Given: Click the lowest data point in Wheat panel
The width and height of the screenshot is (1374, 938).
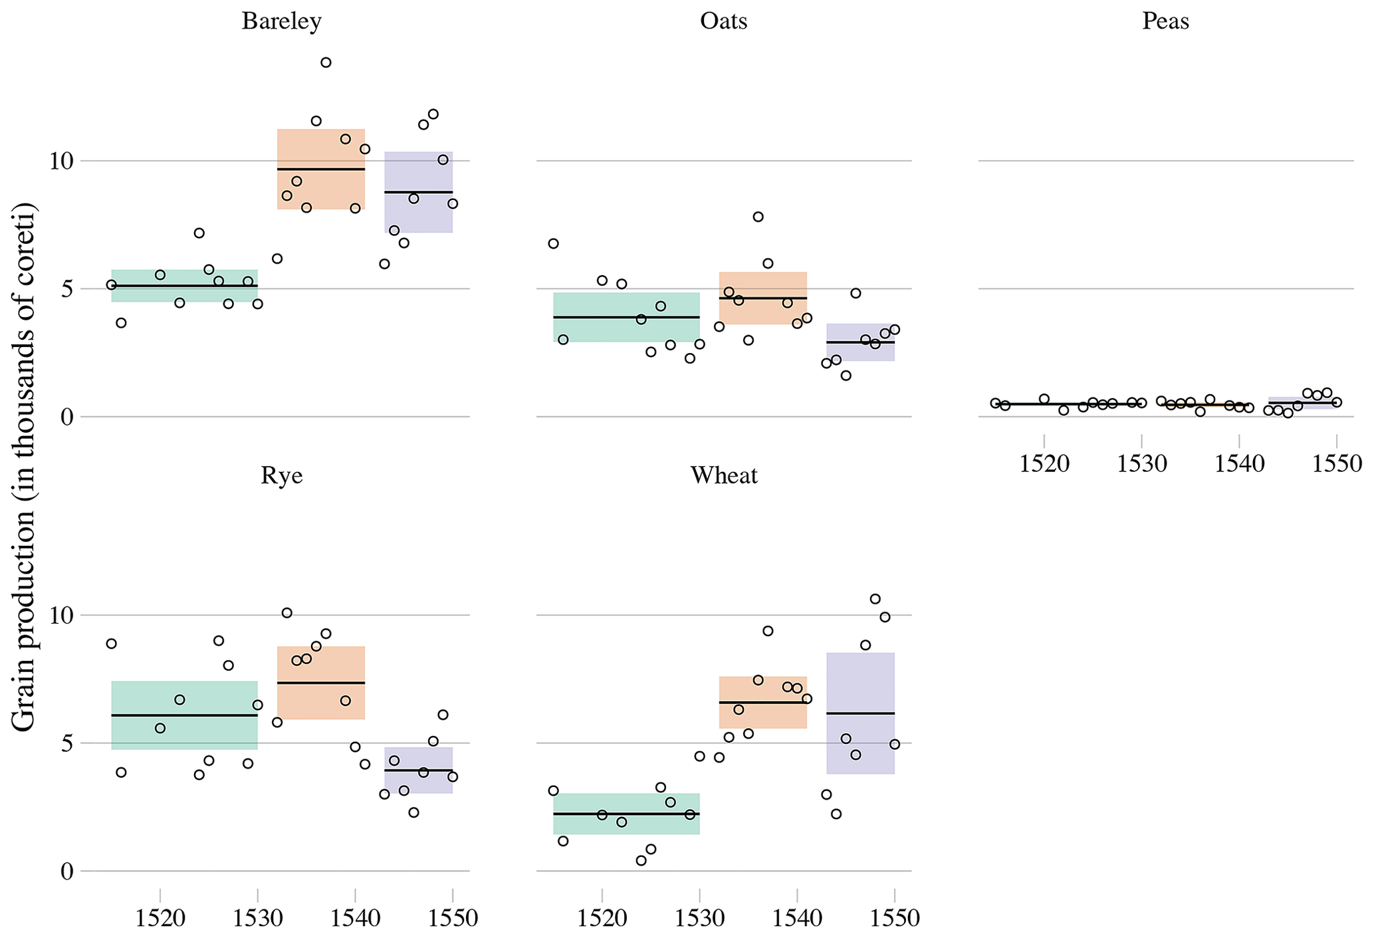Looking at the screenshot, I should tap(641, 861).
